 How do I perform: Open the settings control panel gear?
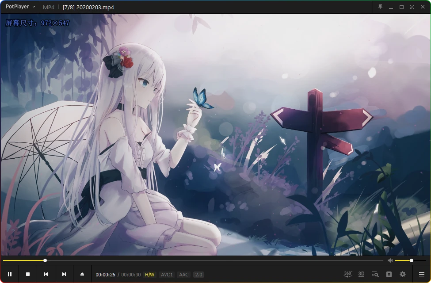[403, 274]
